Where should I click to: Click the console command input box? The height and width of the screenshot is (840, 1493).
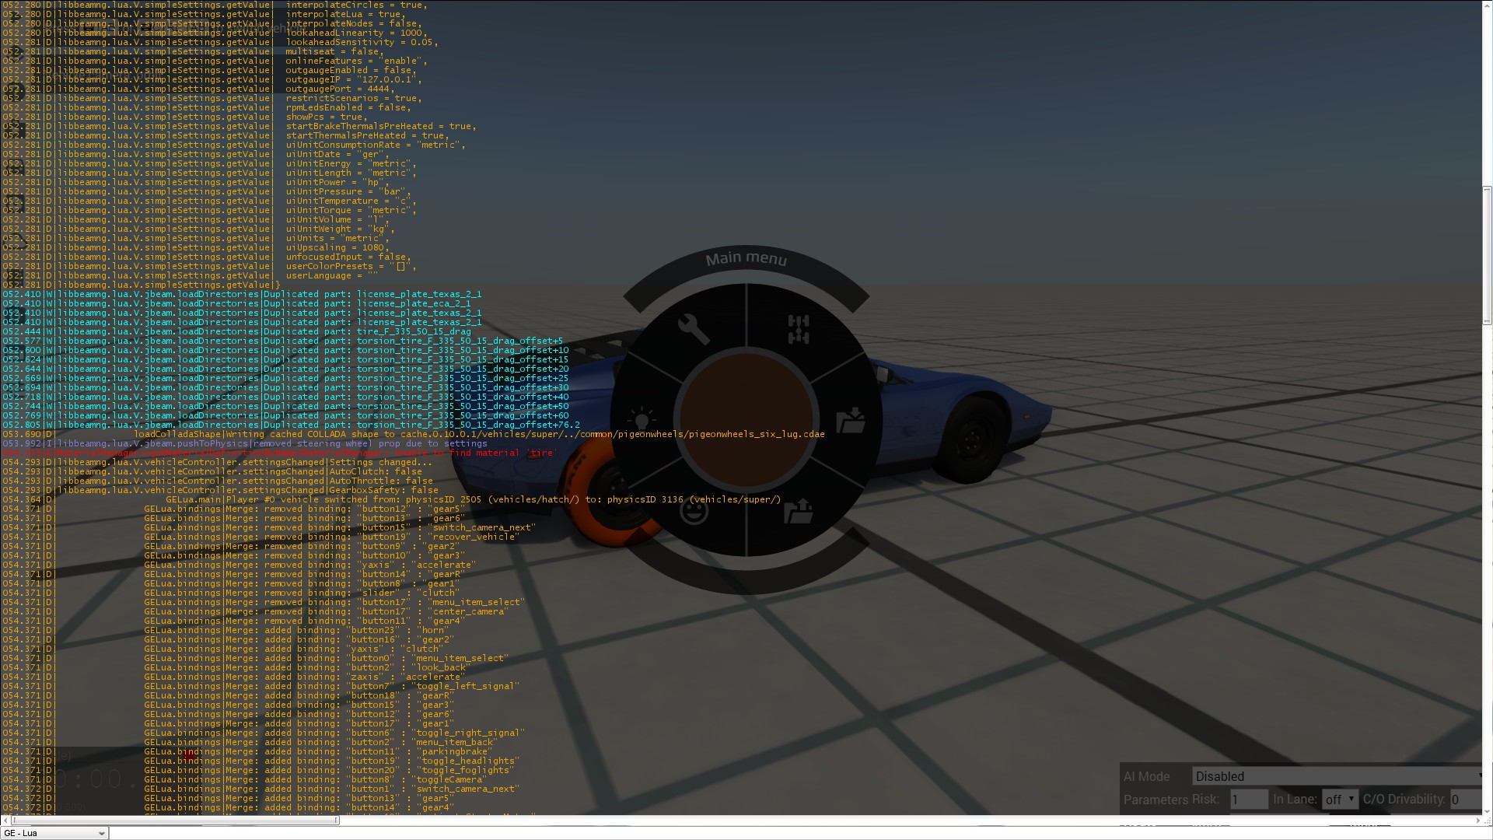pyautogui.click(x=778, y=833)
